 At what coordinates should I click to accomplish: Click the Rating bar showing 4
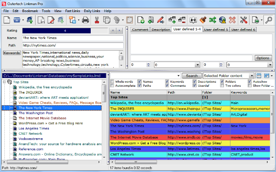pyautogui.click(x=65, y=31)
